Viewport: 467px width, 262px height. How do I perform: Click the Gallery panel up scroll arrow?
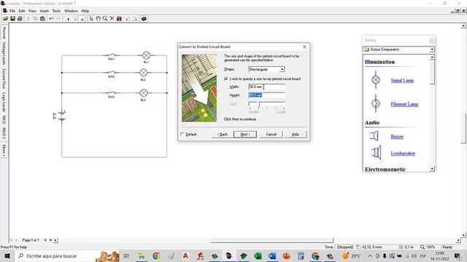tap(432, 57)
